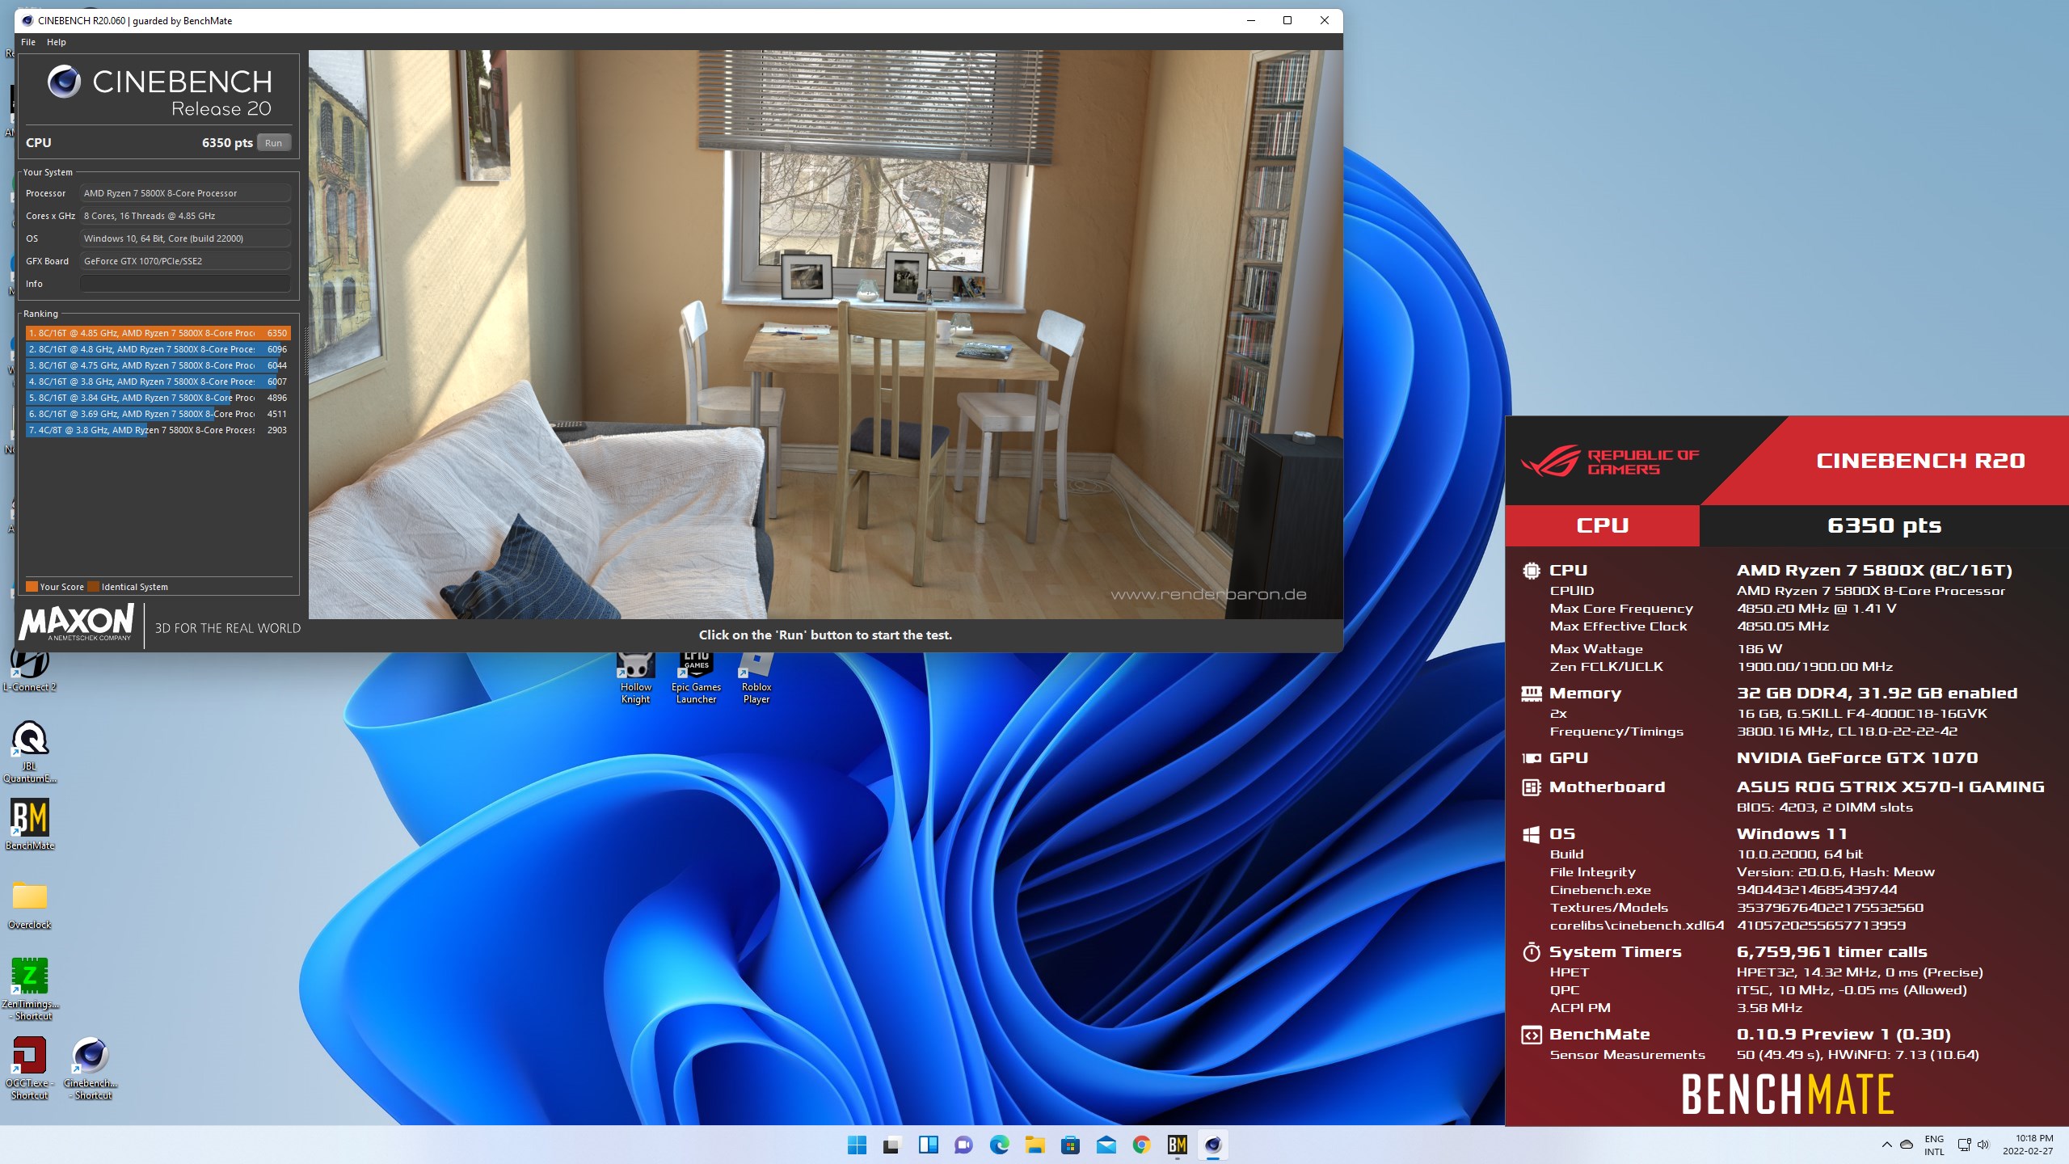Click the Republic of Gamers logo in BenchMate
The width and height of the screenshot is (2069, 1164).
click(x=1610, y=462)
